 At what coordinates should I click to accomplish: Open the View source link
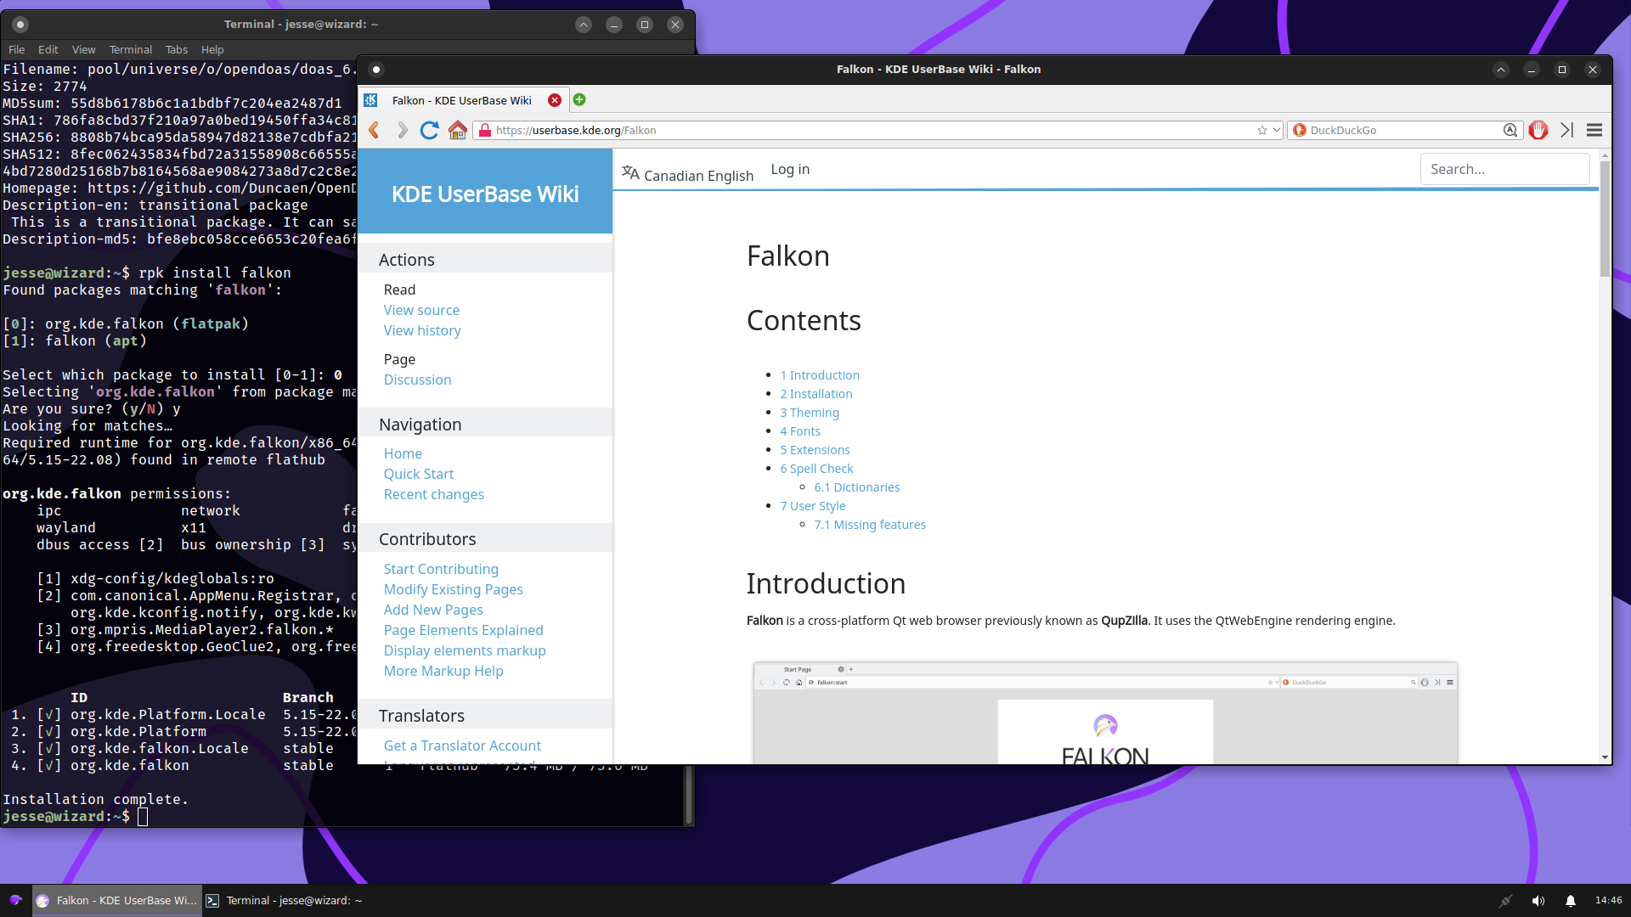(x=421, y=310)
